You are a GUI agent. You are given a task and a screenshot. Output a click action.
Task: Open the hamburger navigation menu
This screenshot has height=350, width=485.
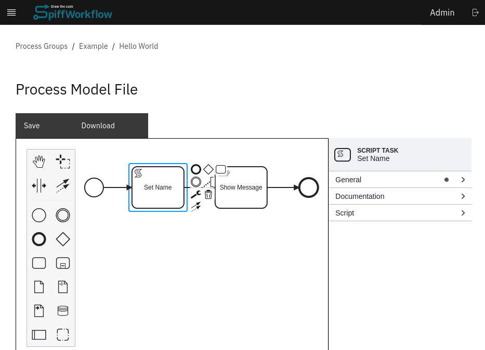(11, 12)
